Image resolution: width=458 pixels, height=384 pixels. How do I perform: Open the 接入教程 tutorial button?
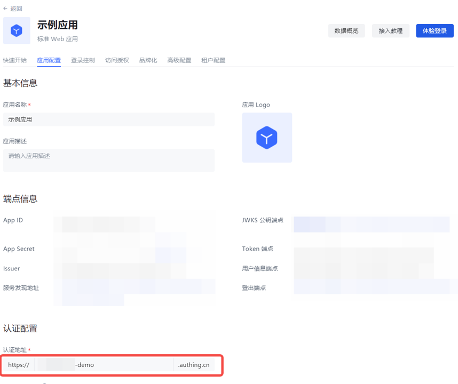coord(390,31)
